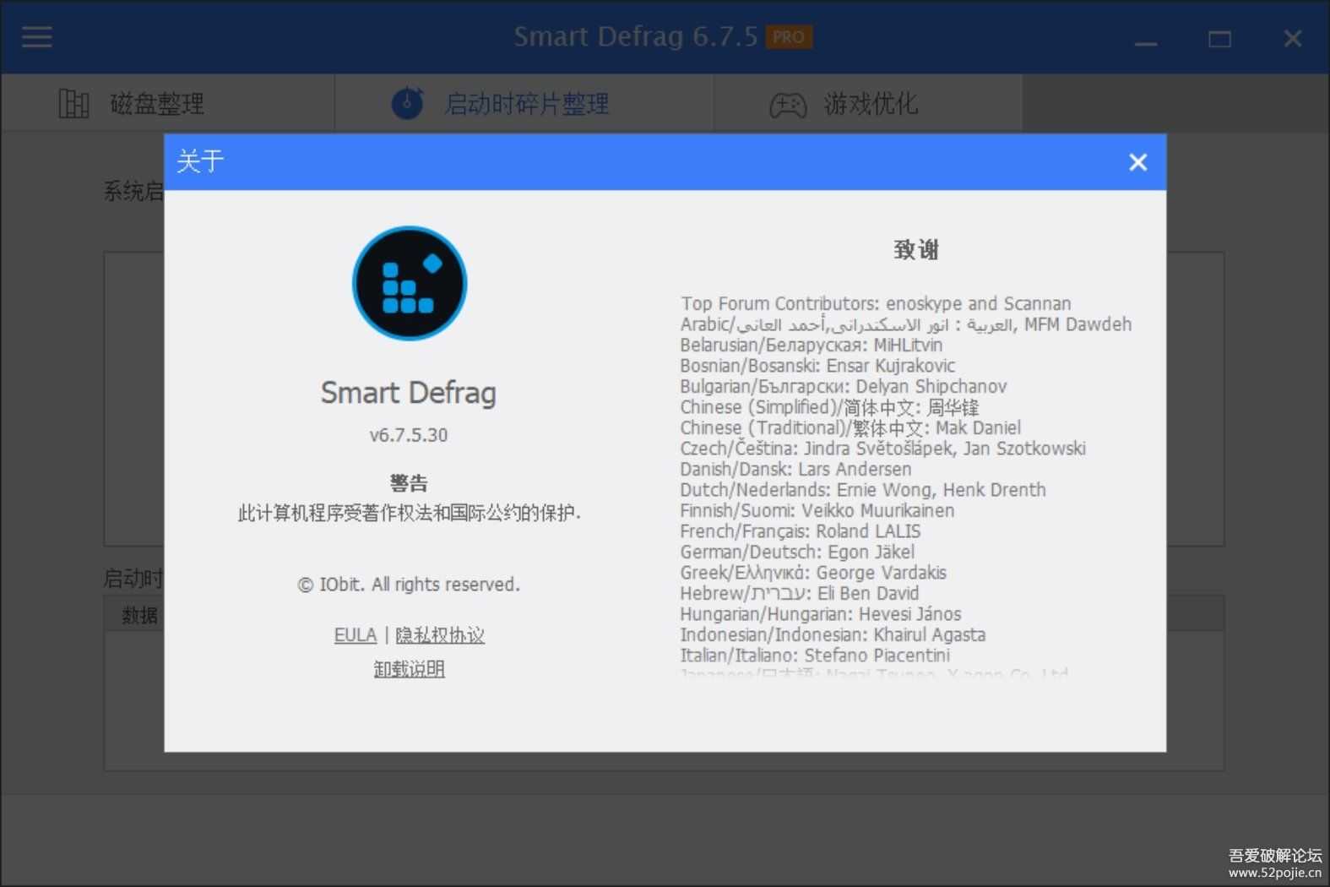The height and width of the screenshot is (887, 1330).
Task: Switch to the 磁盘整理 tab
Action: click(157, 104)
